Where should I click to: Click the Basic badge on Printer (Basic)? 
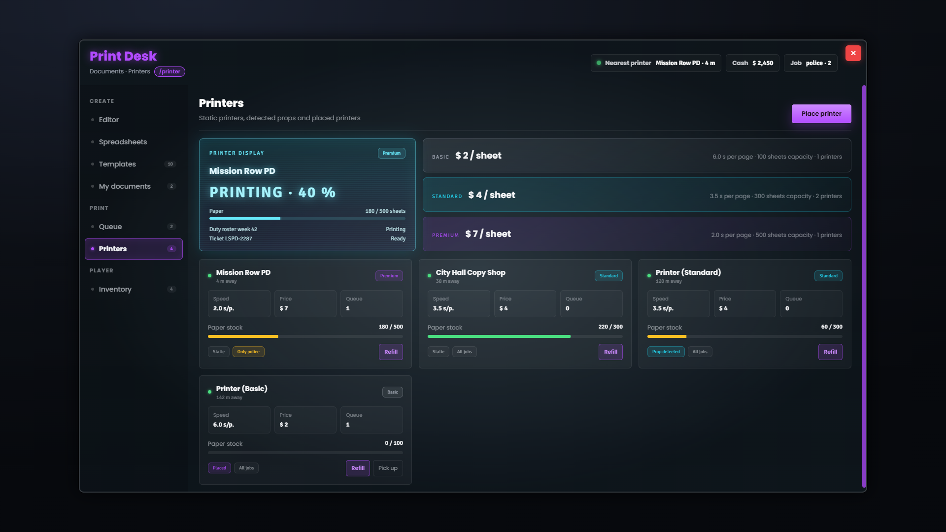[392, 392]
